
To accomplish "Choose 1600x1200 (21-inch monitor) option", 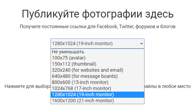I will [x=97, y=101].
